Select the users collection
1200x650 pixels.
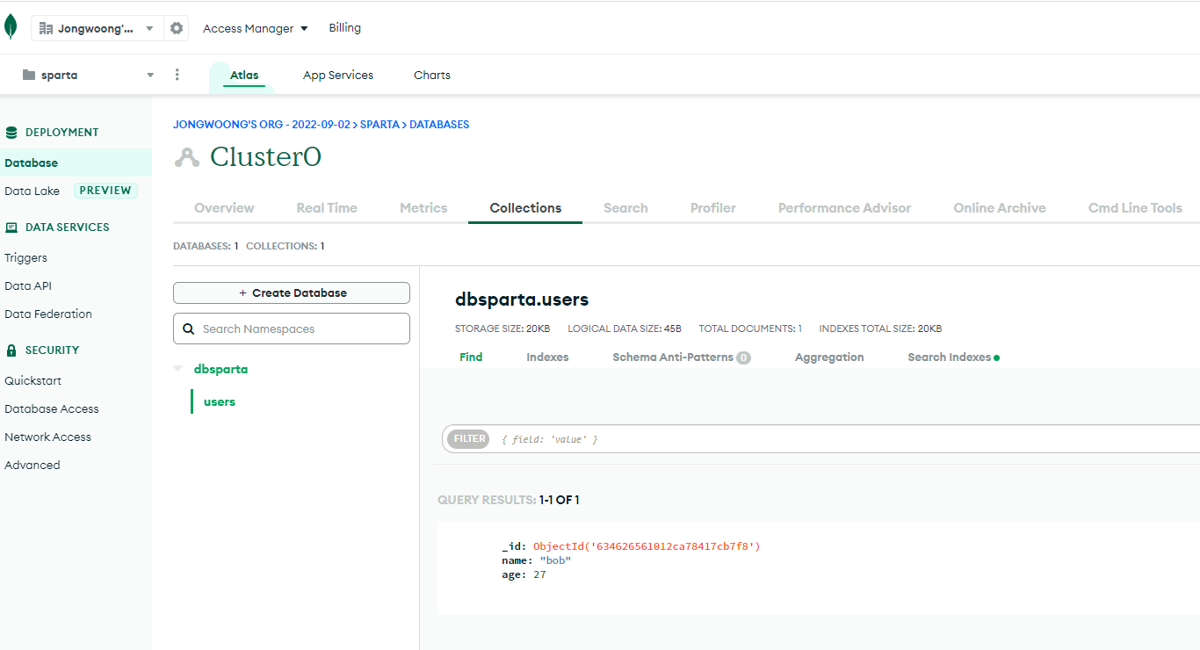[x=220, y=402]
